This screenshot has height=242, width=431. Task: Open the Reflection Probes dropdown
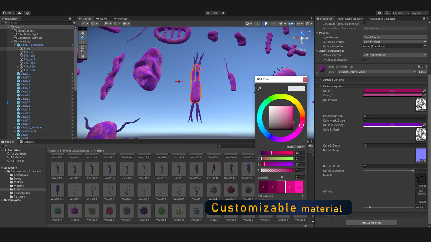[395, 42]
